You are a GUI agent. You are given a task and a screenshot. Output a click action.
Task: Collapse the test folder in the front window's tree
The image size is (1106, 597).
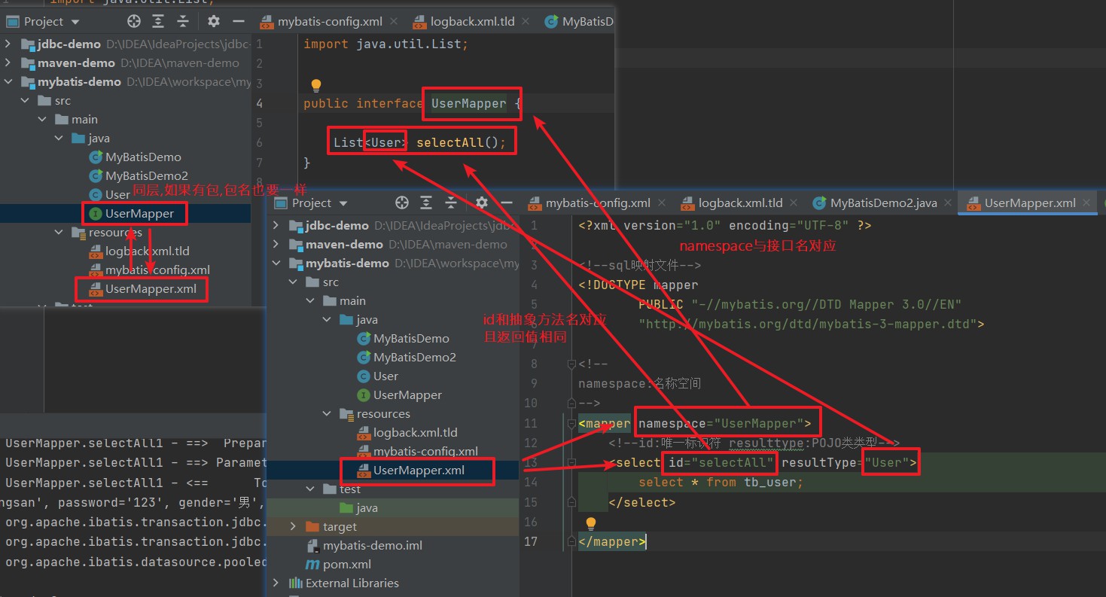(x=310, y=489)
